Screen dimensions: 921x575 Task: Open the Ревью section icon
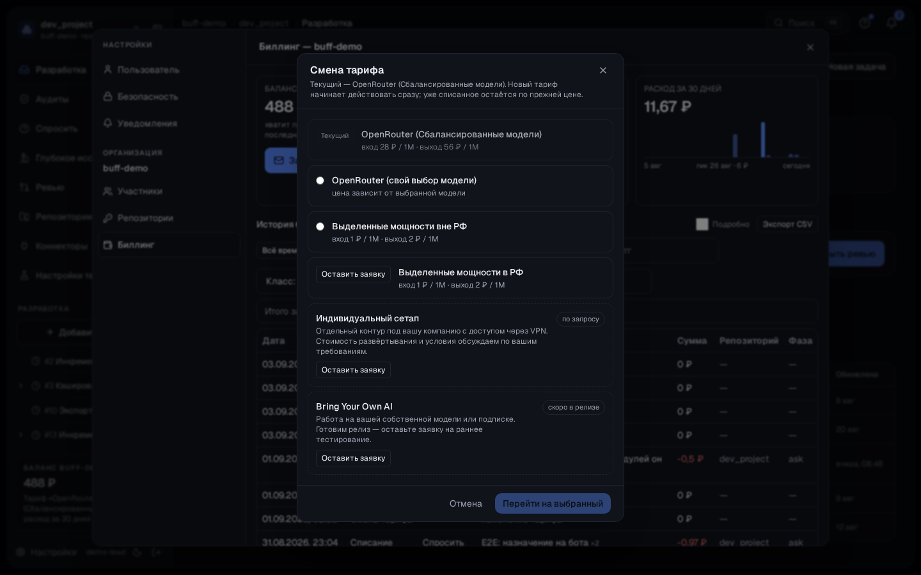click(24, 187)
